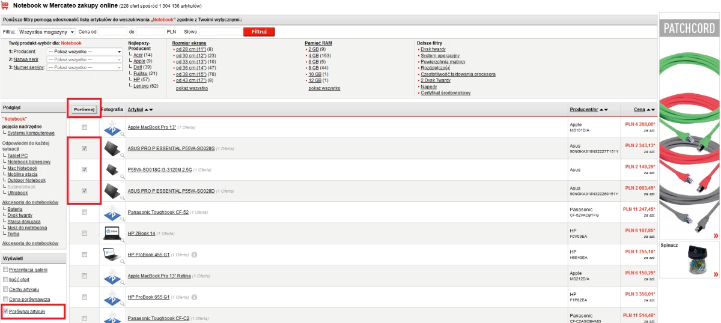Select Tablet PC from sidebar categories
This screenshot has width=721, height=323.
[x=17, y=155]
